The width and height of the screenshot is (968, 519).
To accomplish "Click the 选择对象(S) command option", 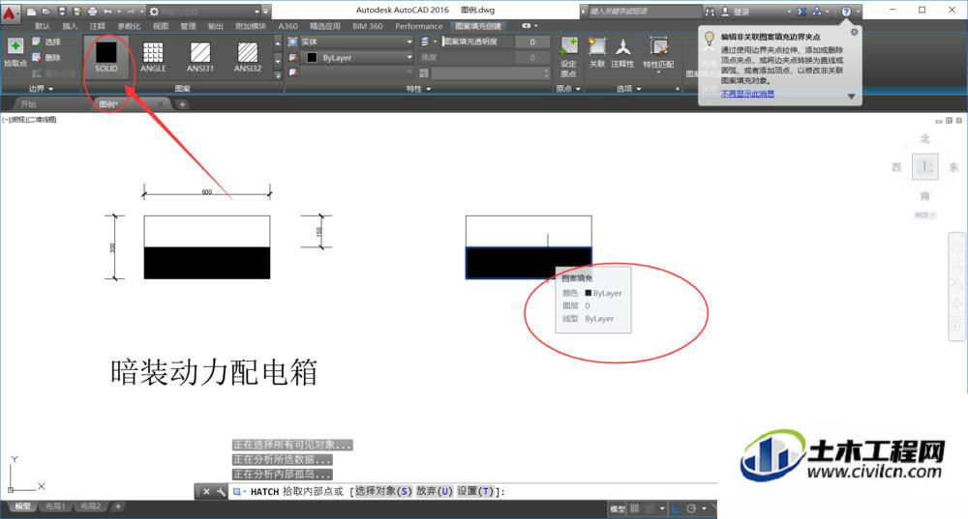I will (382, 491).
